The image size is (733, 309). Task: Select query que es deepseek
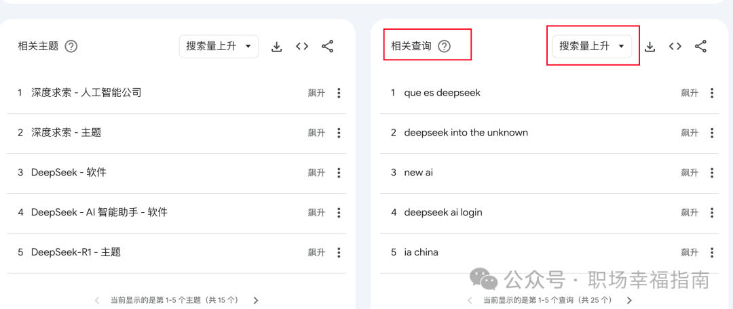443,93
